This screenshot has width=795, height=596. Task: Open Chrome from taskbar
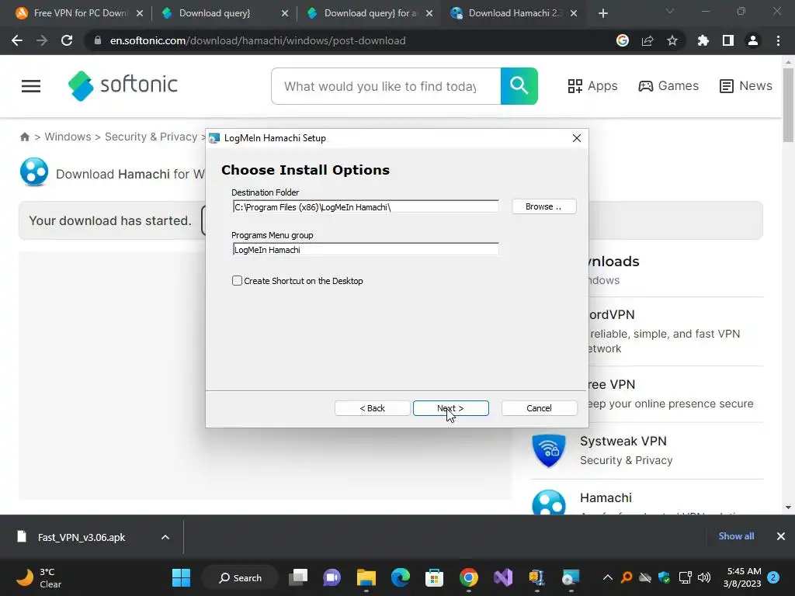(x=468, y=577)
